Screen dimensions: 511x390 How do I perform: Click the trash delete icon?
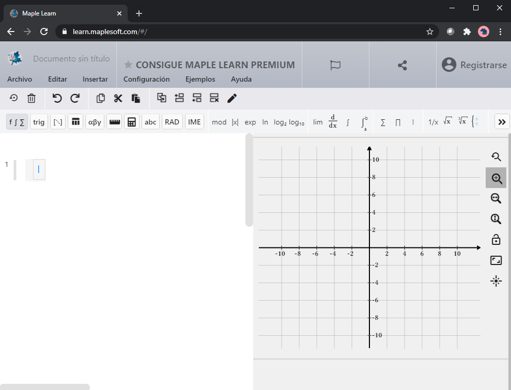(32, 98)
